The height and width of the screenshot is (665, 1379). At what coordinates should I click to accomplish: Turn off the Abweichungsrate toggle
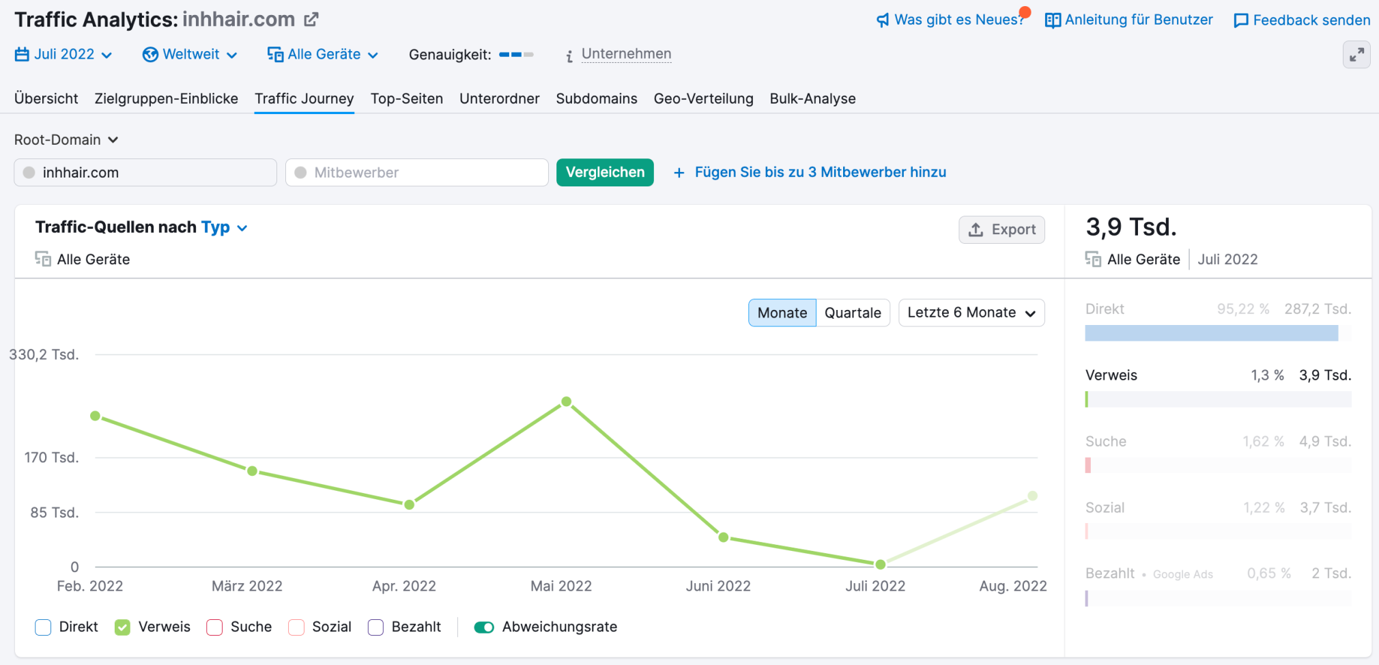[484, 627]
